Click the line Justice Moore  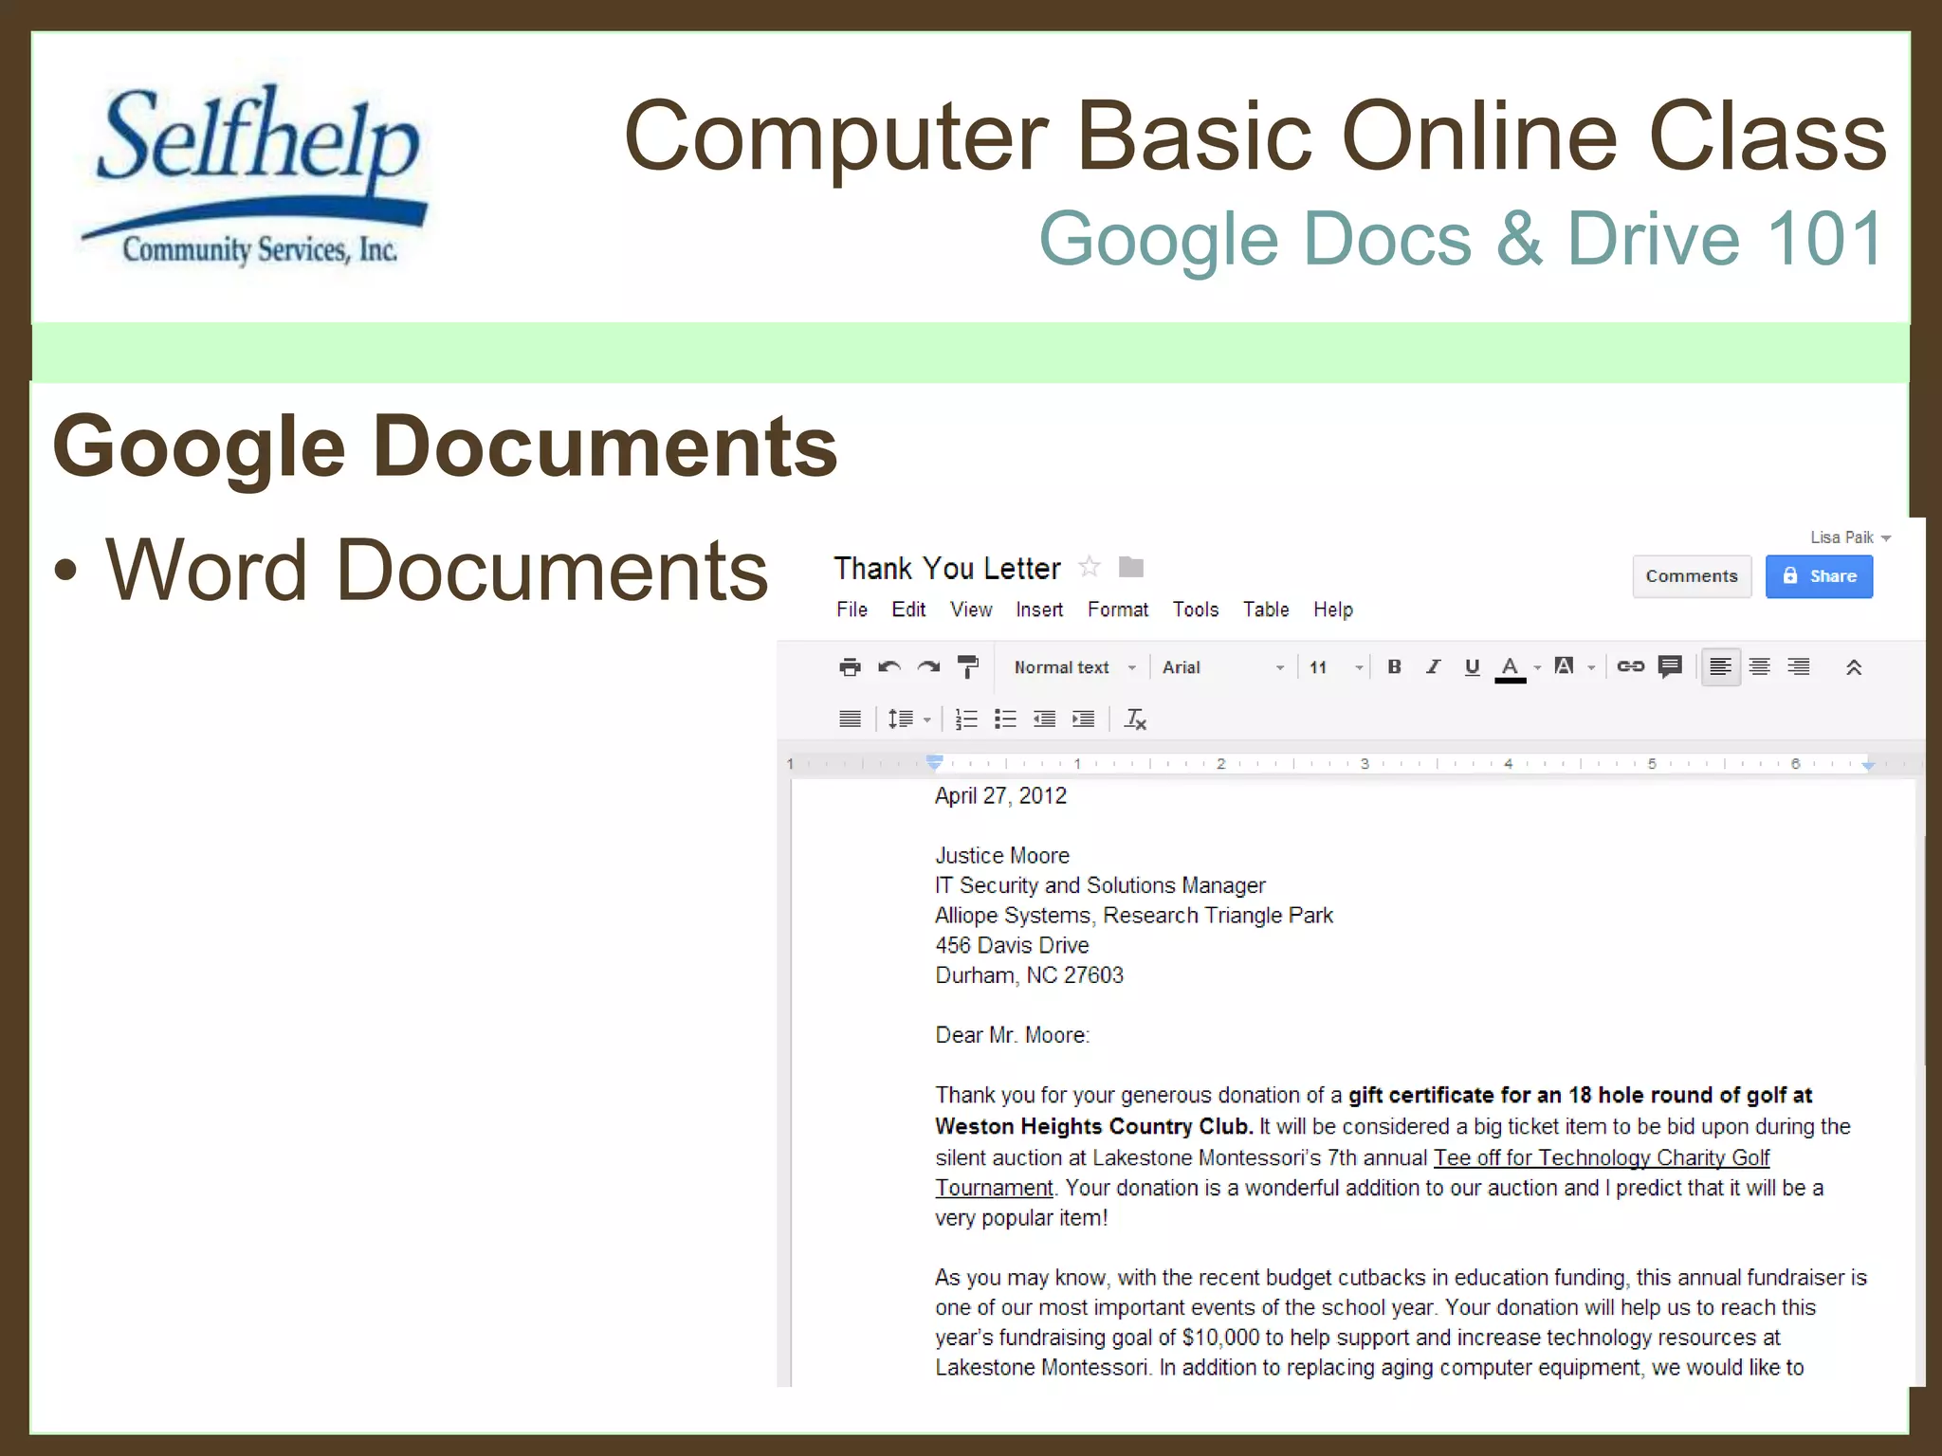pyautogui.click(x=1002, y=855)
